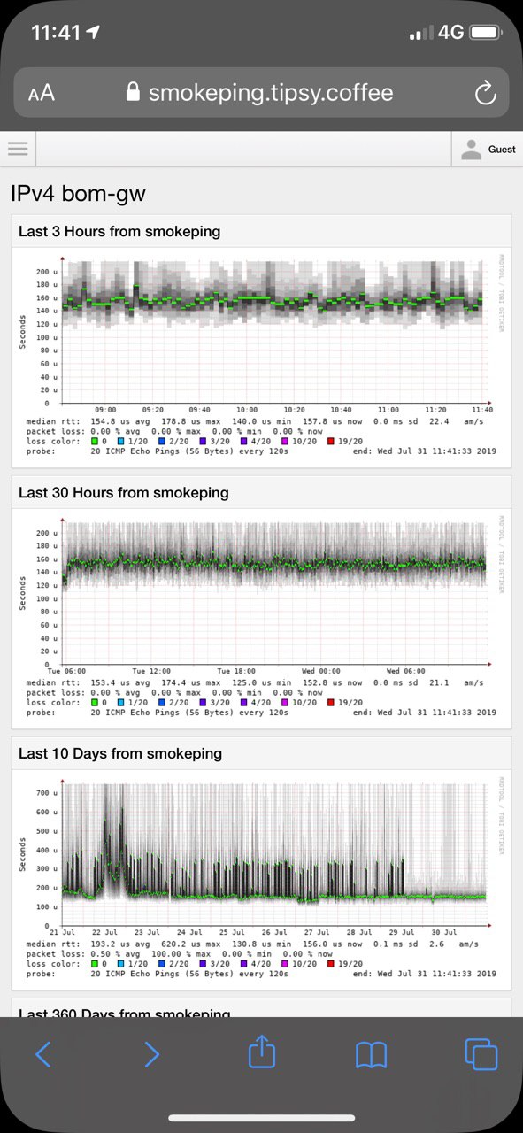Show all open tabs in Safari

click(x=481, y=1053)
